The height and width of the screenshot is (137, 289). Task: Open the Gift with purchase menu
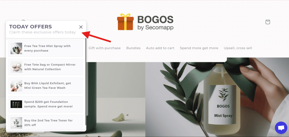coord(104,48)
